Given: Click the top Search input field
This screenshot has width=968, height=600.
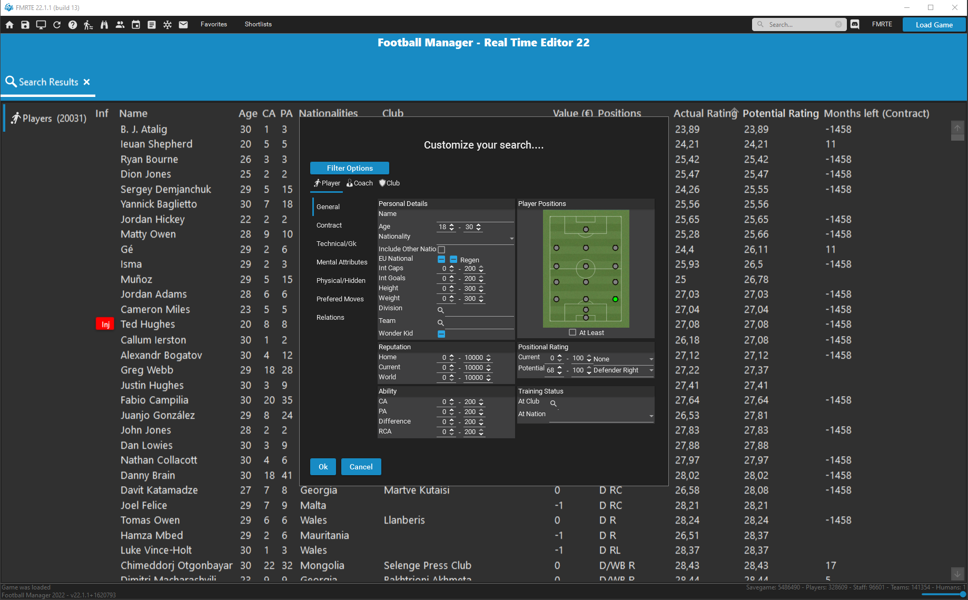Looking at the screenshot, I should [x=801, y=24].
